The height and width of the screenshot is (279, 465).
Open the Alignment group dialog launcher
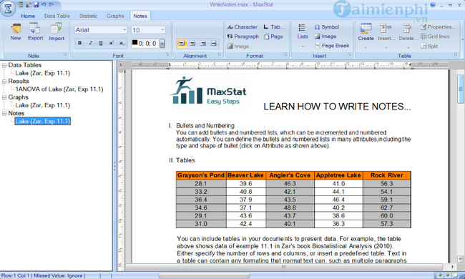[x=220, y=55]
